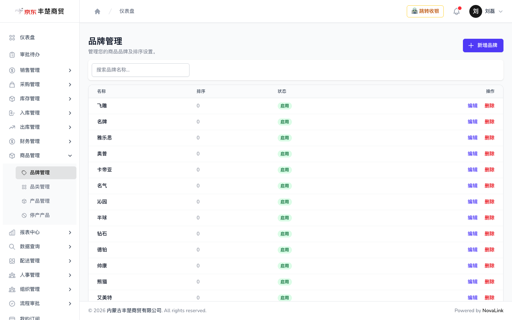The image size is (512, 320).
Task: Expand 入库管理 chevron
Action: click(x=70, y=113)
